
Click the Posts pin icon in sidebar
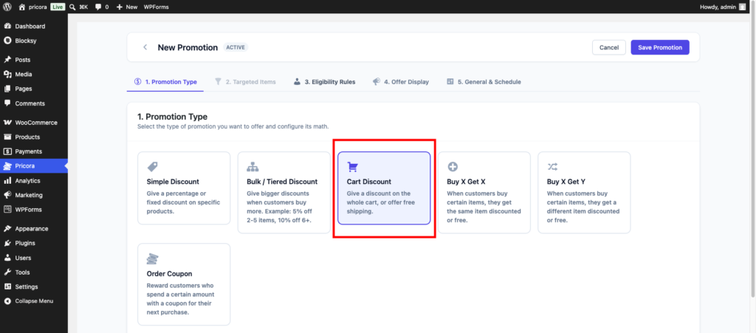click(x=7, y=60)
